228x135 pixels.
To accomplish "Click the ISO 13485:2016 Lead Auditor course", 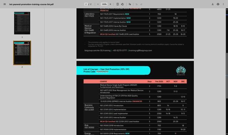I will coord(120,34).
